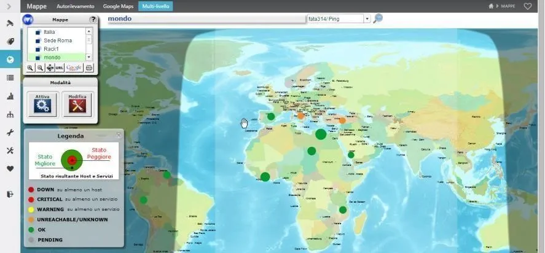The width and height of the screenshot is (545, 253).
Task: Select the Multi-livello tab
Action: coord(155,6)
